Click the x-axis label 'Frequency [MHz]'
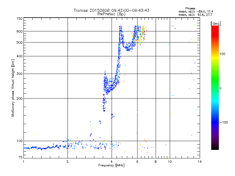The image size is (235, 176). click(x=111, y=165)
